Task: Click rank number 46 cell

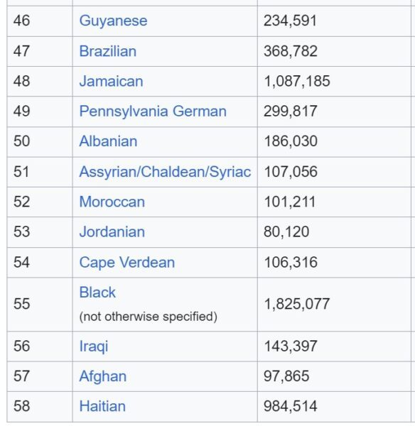Action: tap(40, 21)
